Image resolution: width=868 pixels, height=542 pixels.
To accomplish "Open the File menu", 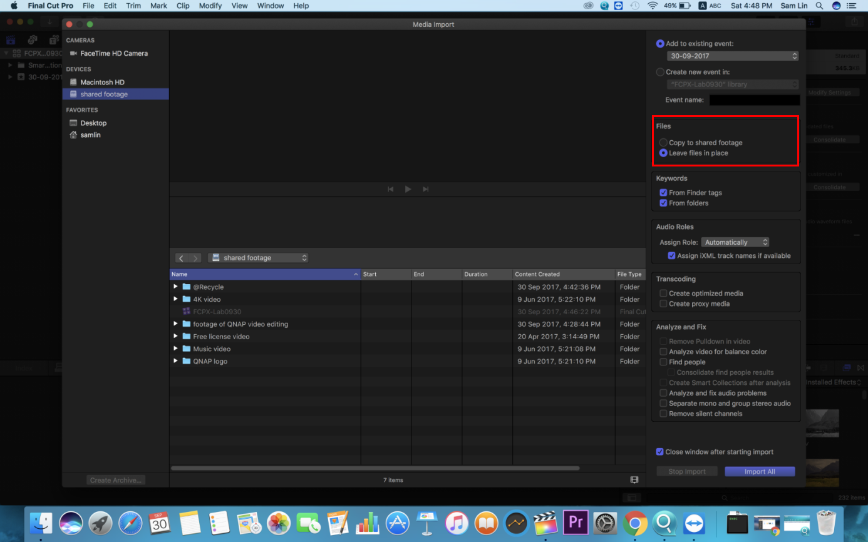I will [x=88, y=6].
